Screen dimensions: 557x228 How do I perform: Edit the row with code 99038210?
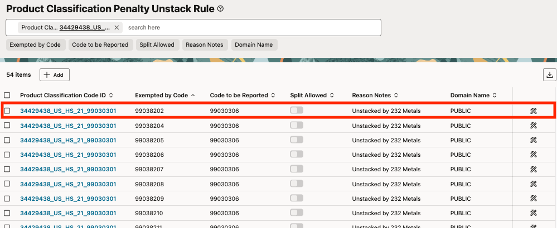click(x=533, y=213)
